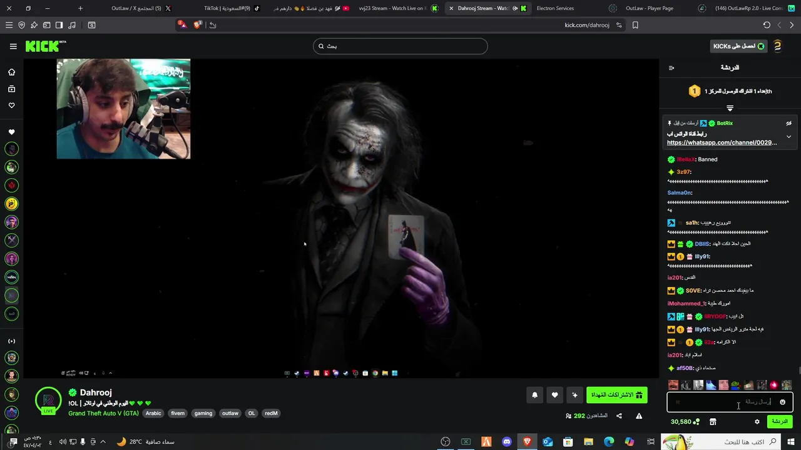Click the heart follow button under stream

554,395
